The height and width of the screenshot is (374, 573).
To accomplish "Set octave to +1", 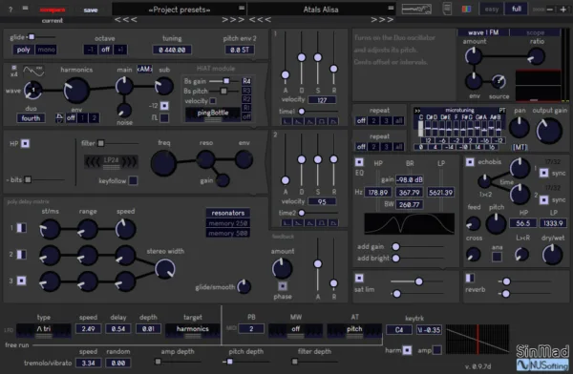I will coord(120,50).
